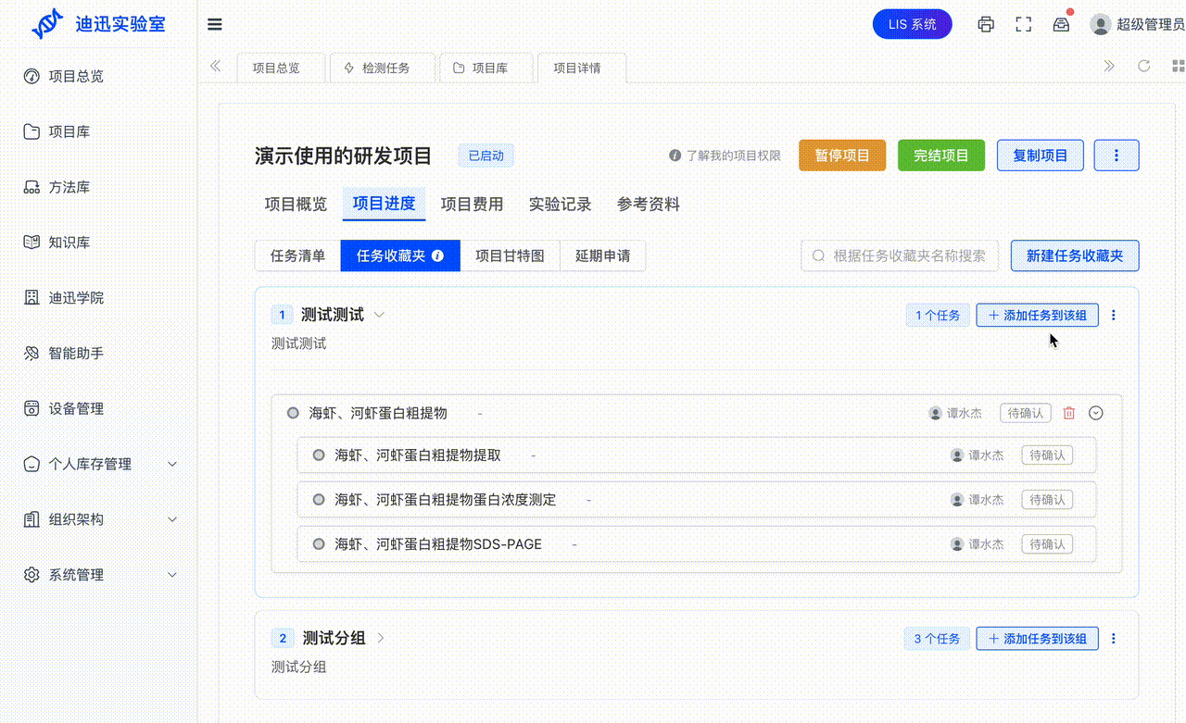Image resolution: width=1186 pixels, height=723 pixels.
Task: Select the 任务清单 sub-tab
Action: pos(297,256)
